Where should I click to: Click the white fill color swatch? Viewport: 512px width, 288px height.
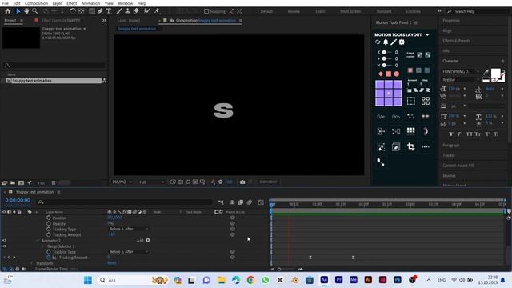495,73
